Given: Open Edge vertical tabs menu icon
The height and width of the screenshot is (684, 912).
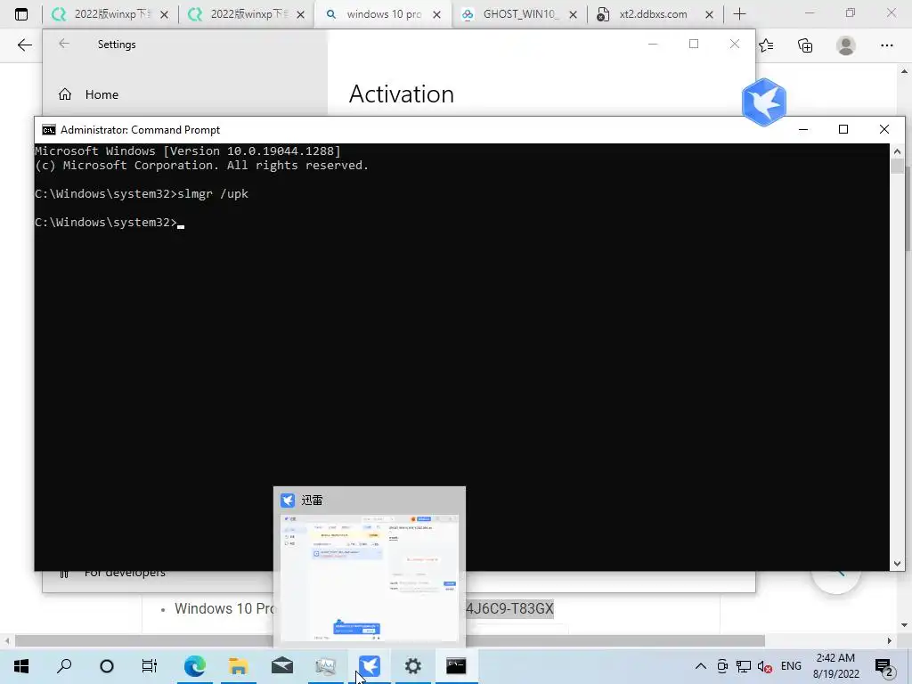Looking at the screenshot, I should click(x=21, y=14).
